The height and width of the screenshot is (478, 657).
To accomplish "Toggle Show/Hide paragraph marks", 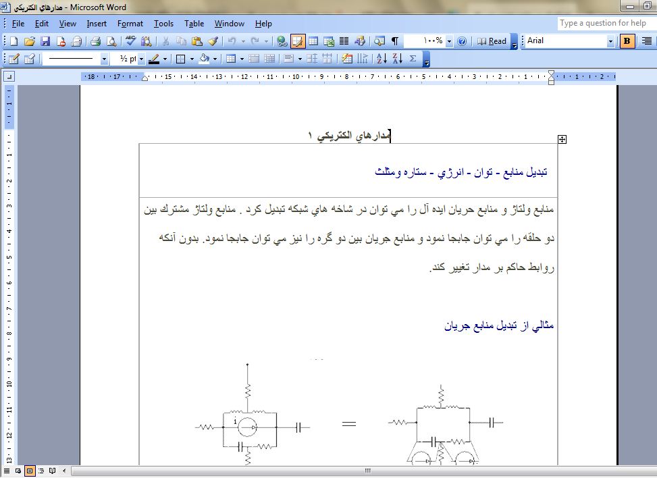I will 395,41.
